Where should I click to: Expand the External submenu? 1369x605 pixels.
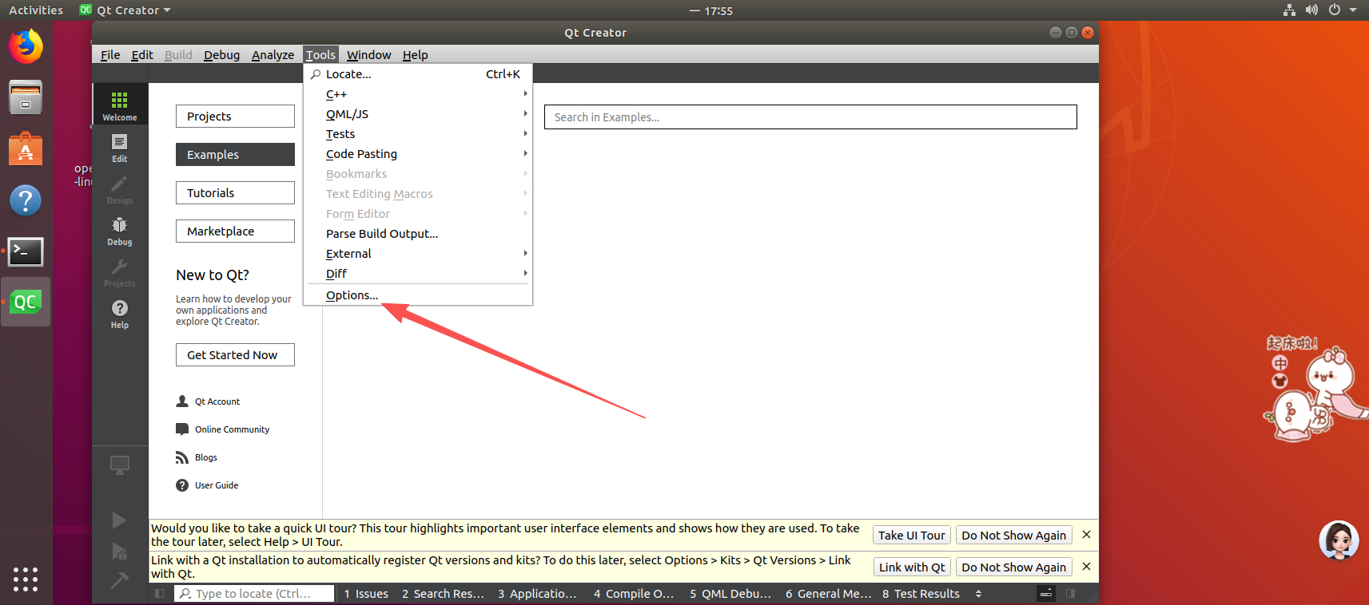pyautogui.click(x=418, y=254)
